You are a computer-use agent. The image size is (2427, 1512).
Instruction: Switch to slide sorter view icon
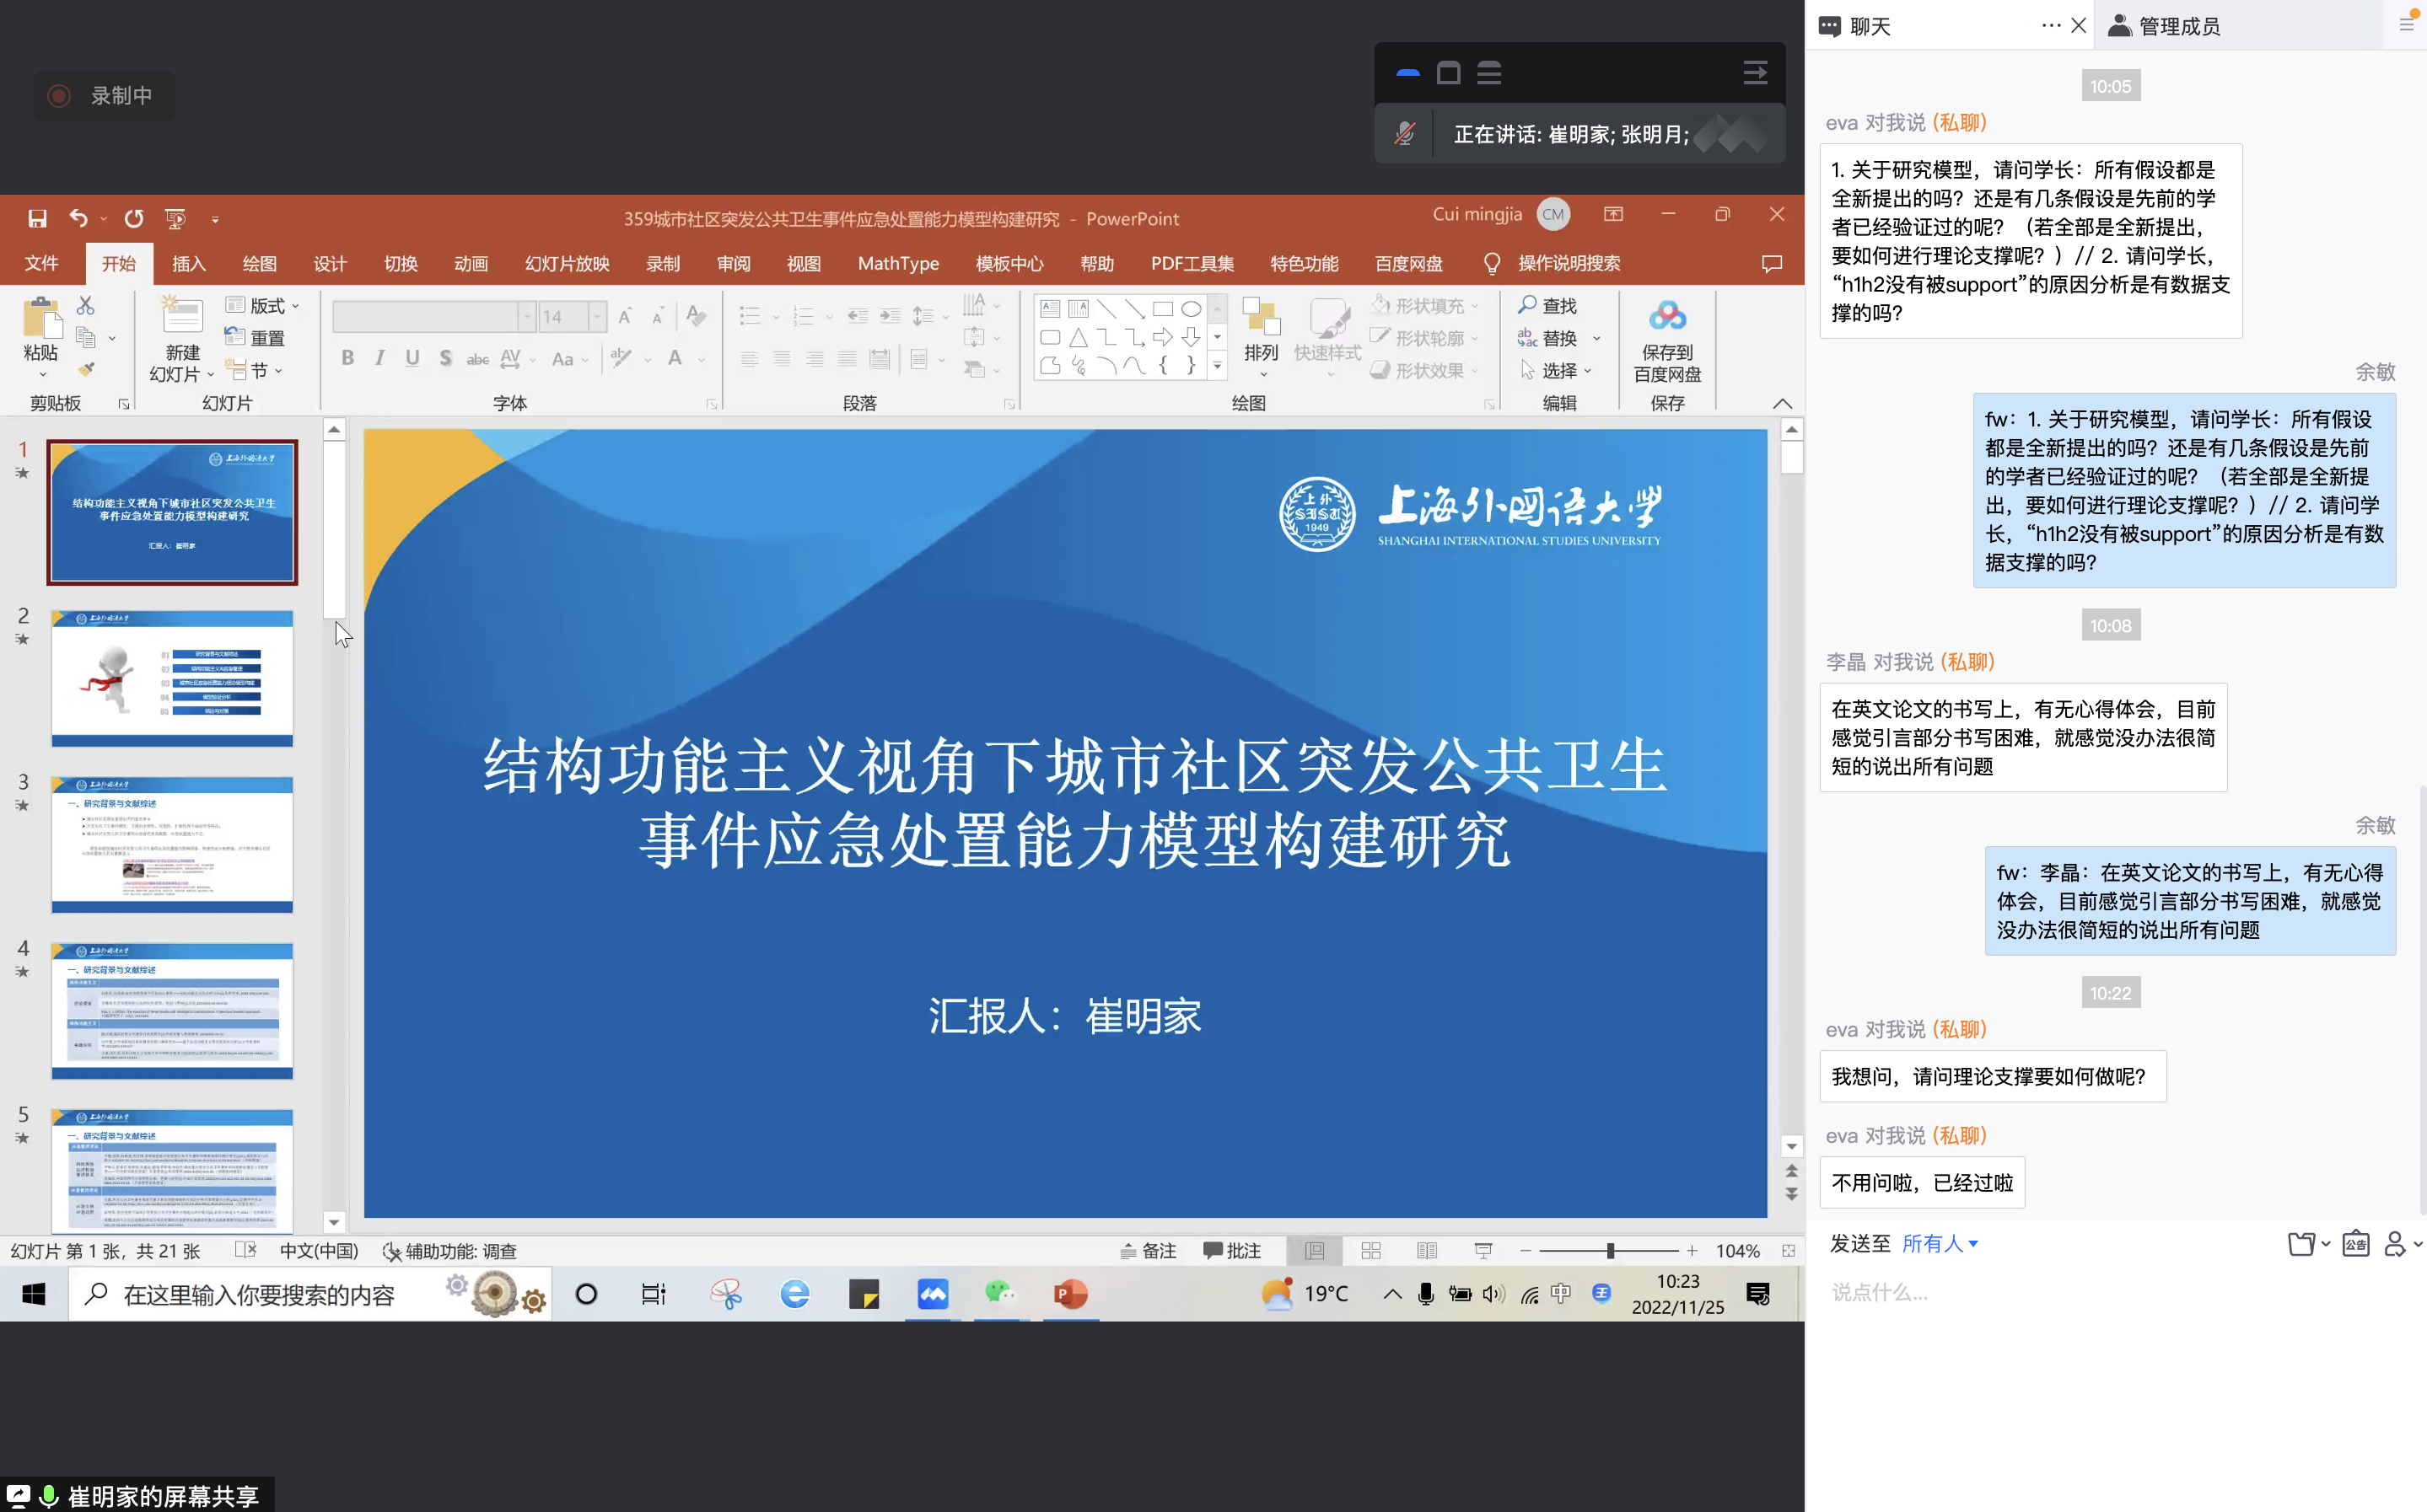1370,1251
